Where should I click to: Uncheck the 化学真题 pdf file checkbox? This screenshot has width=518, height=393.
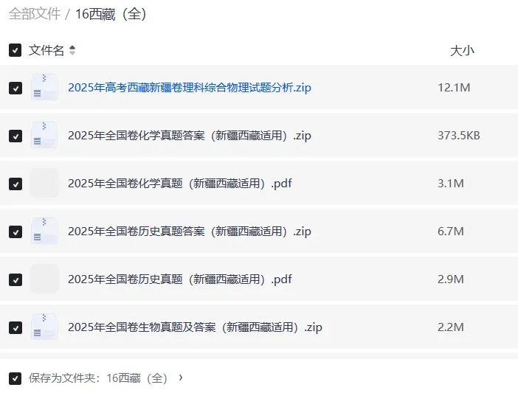point(15,184)
